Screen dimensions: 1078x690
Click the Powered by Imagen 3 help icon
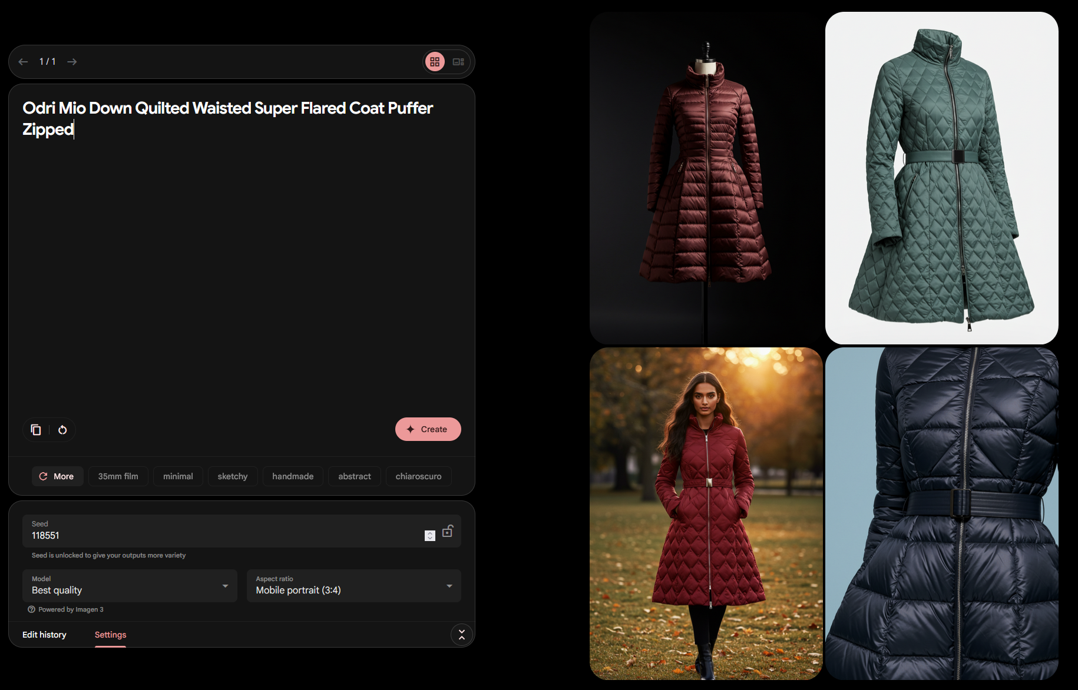pyautogui.click(x=31, y=609)
